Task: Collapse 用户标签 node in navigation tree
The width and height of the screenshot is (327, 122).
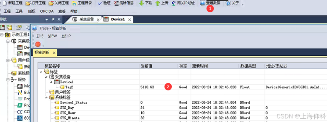Action: pos(8,61)
